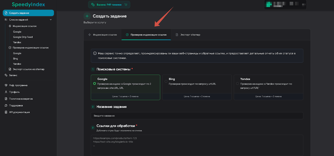The width and height of the screenshot is (334, 156).
Task: Collapse the Список заданий chevron
Action: [x=51, y=20]
